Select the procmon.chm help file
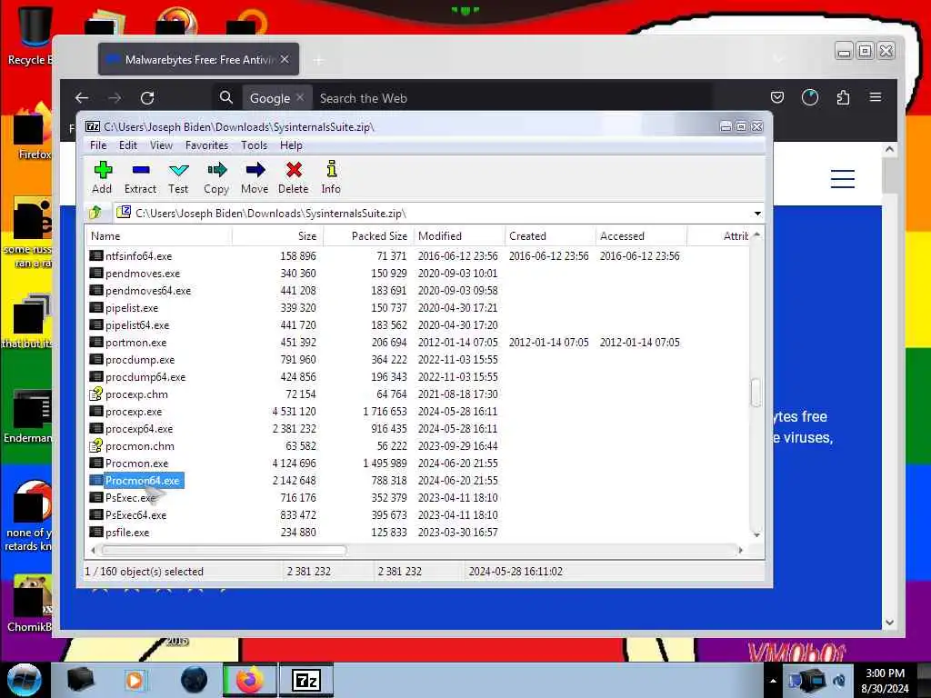 [x=139, y=445]
